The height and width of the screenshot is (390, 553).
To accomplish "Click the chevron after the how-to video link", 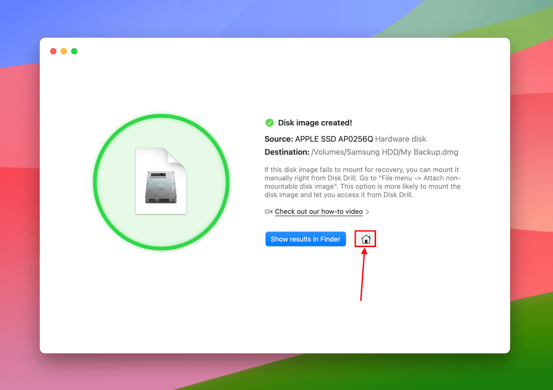I will click(x=367, y=212).
